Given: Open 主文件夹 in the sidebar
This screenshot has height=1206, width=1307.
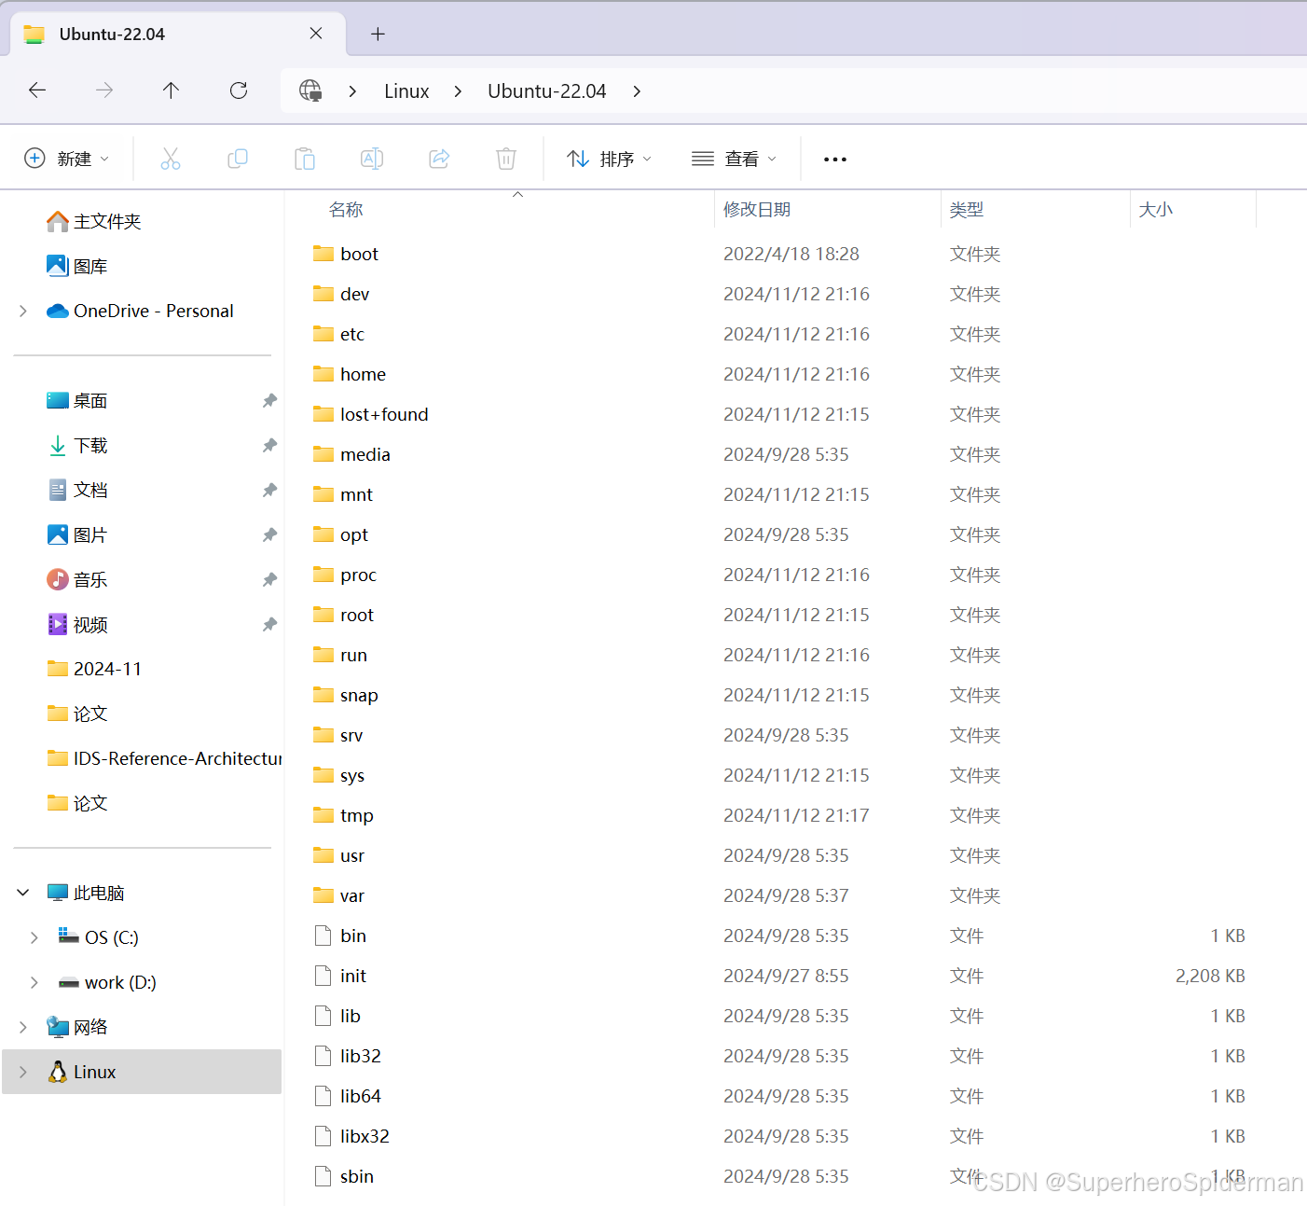Looking at the screenshot, I should 94,221.
